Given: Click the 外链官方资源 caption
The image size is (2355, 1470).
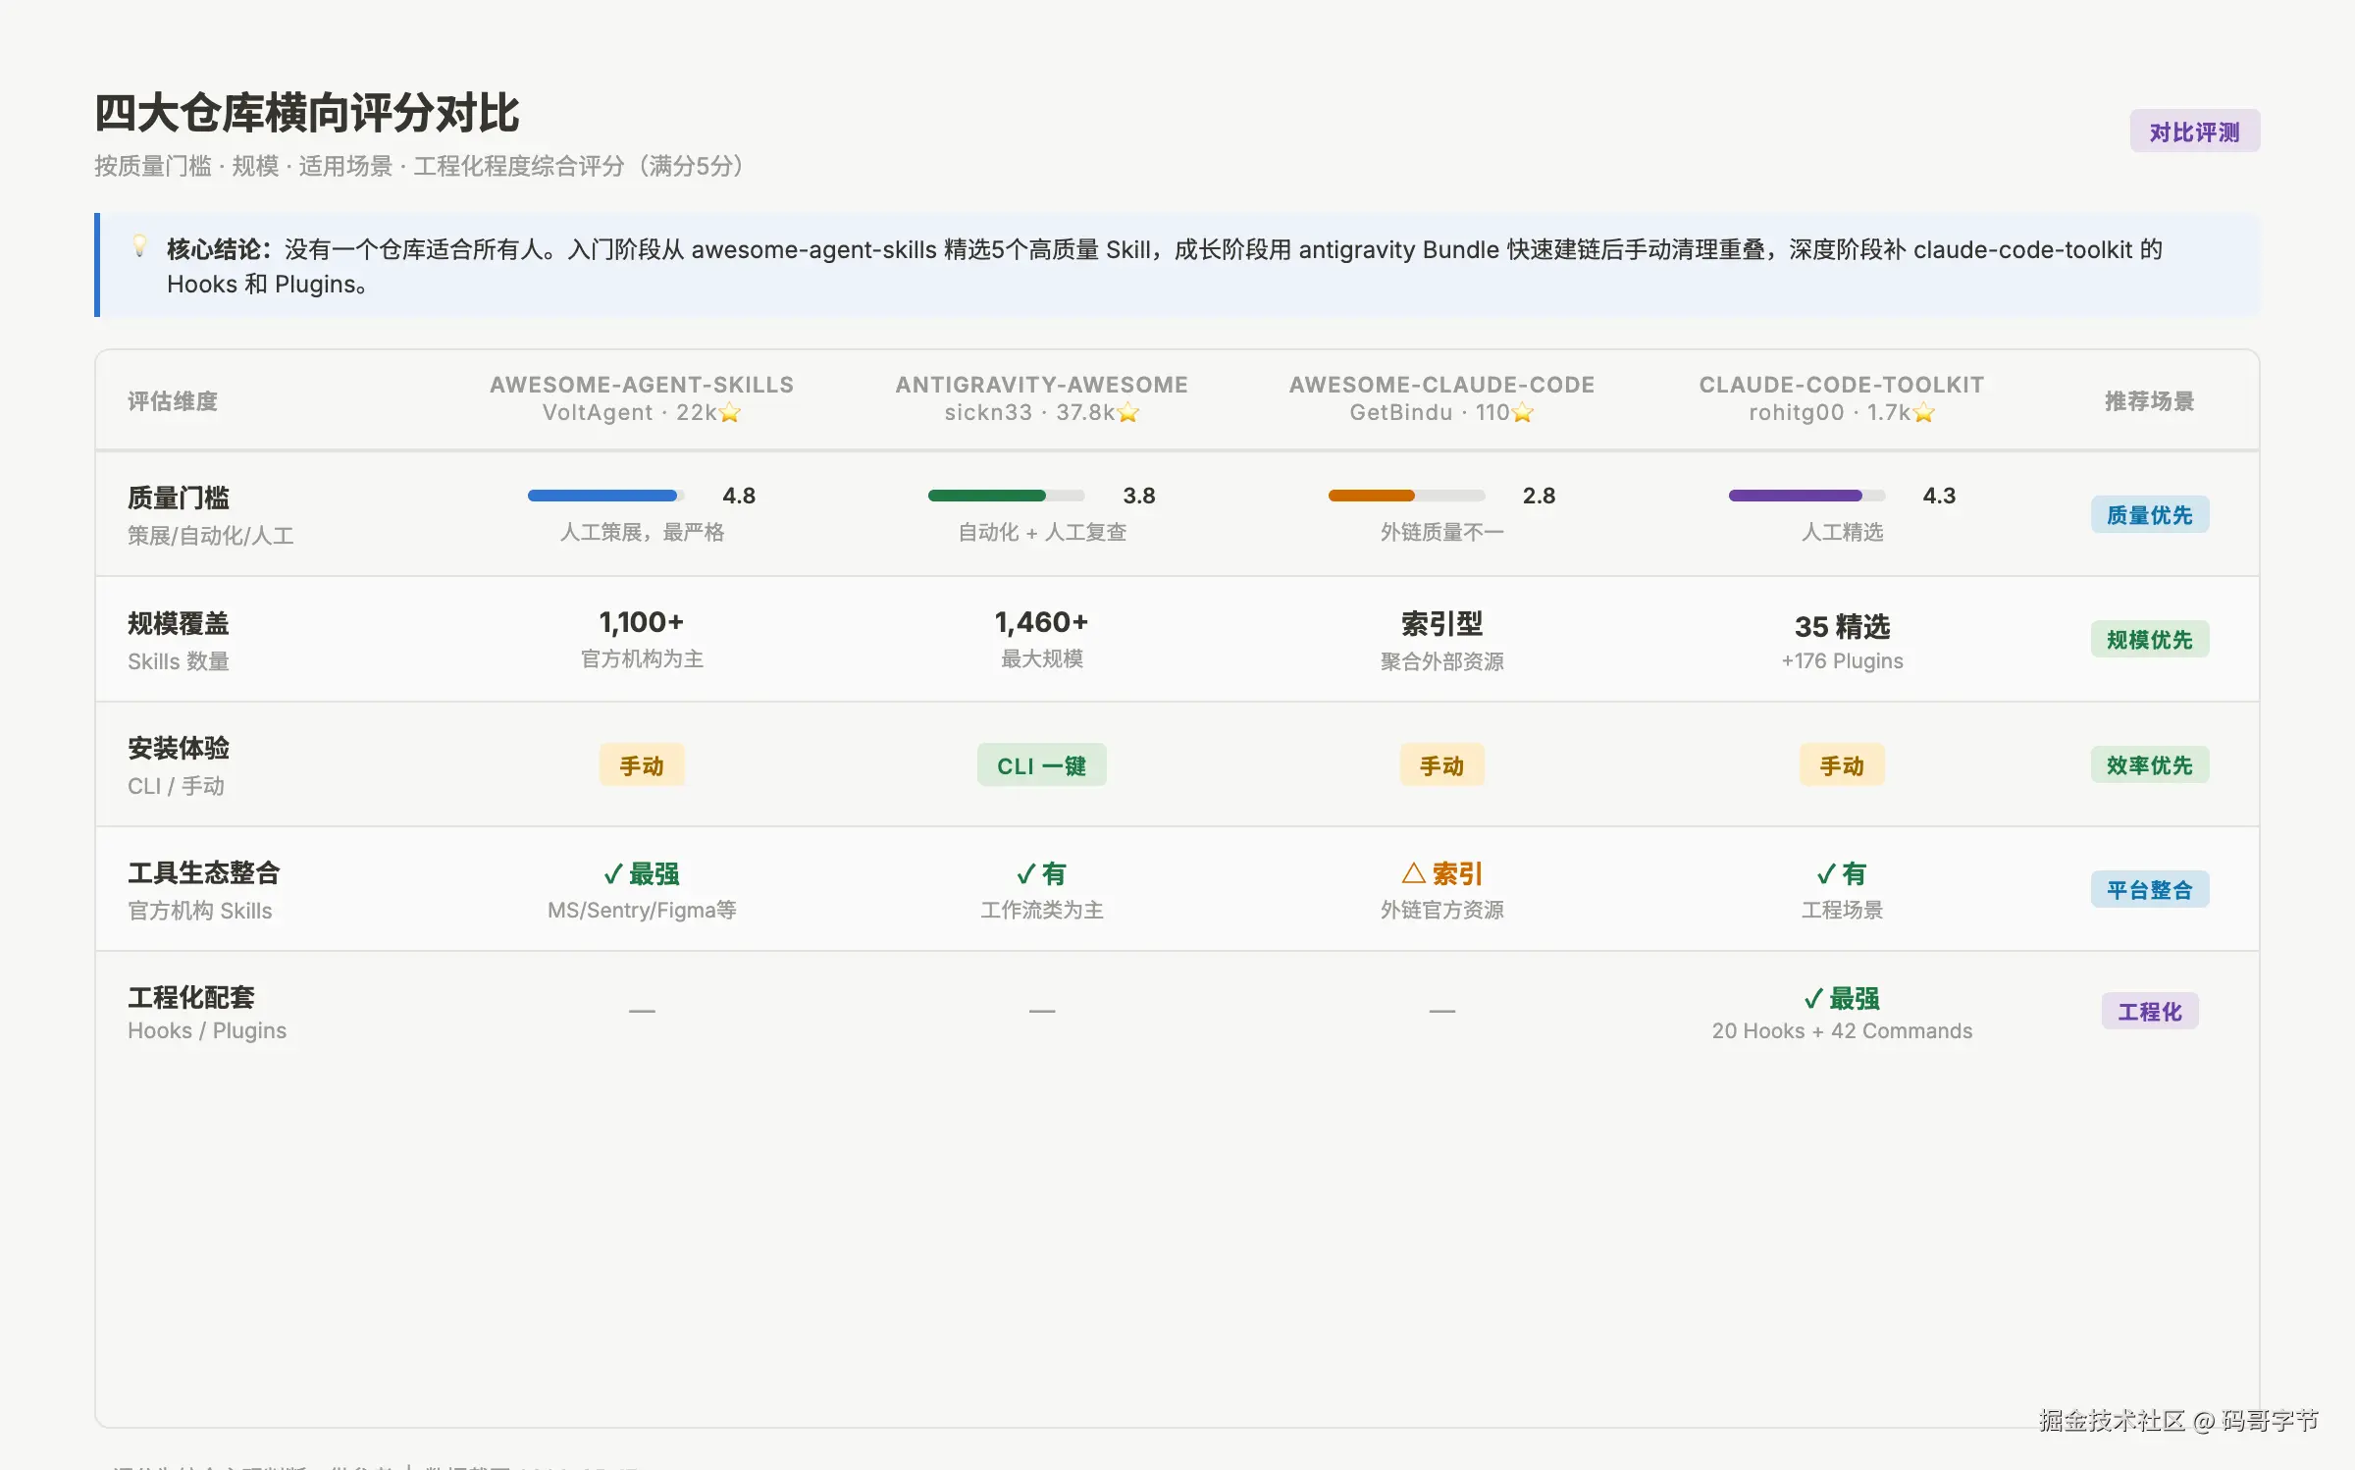Looking at the screenshot, I should 1441,911.
